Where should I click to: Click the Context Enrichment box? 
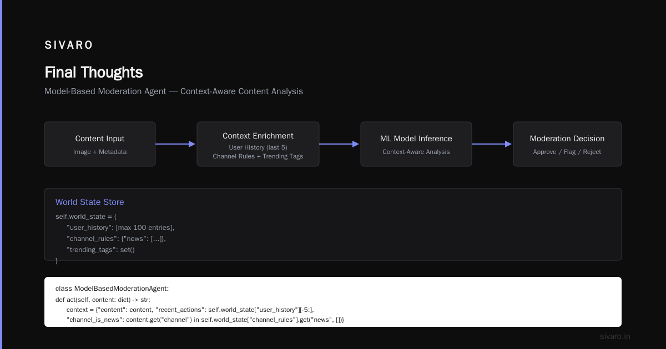pos(258,144)
